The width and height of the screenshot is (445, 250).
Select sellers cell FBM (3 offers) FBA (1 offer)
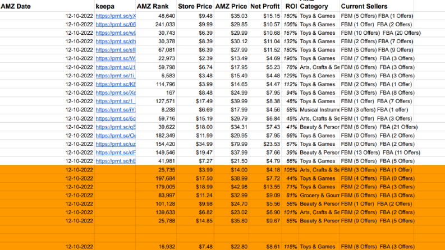[x=377, y=110]
